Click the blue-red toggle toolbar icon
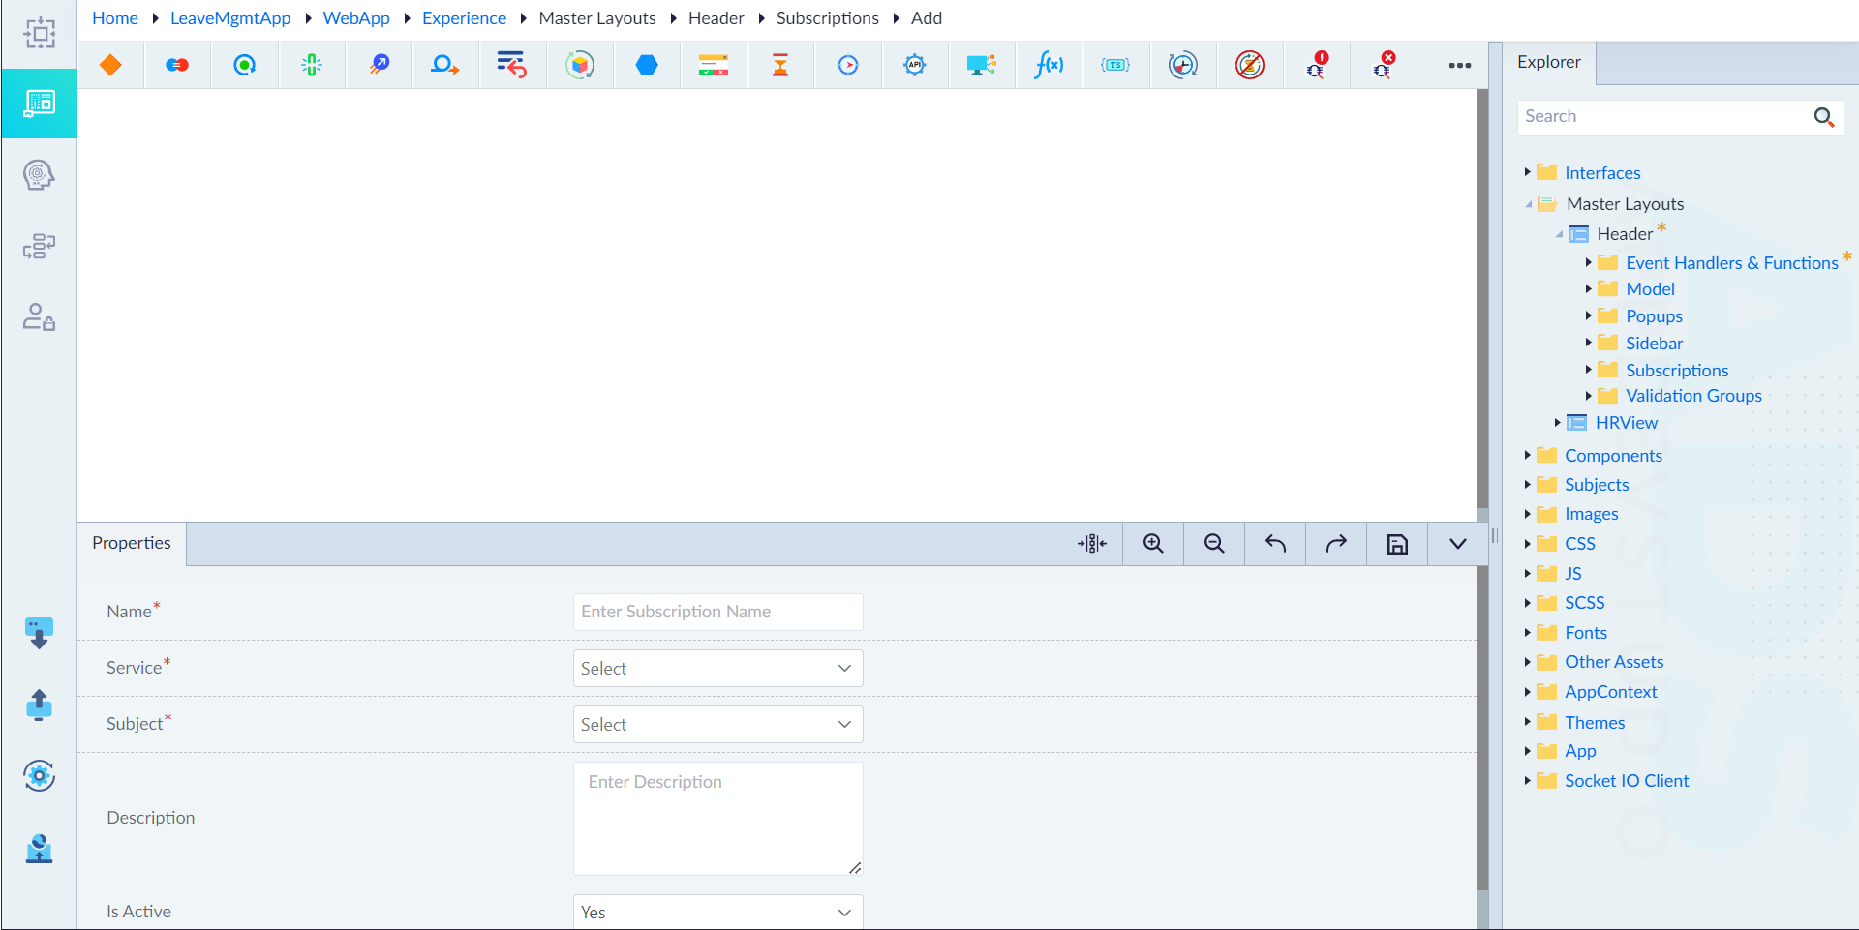 pos(177,65)
